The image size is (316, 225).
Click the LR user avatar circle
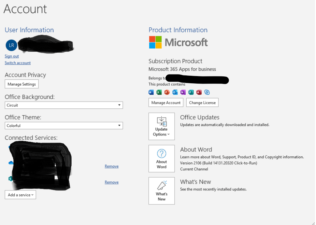coord(11,45)
